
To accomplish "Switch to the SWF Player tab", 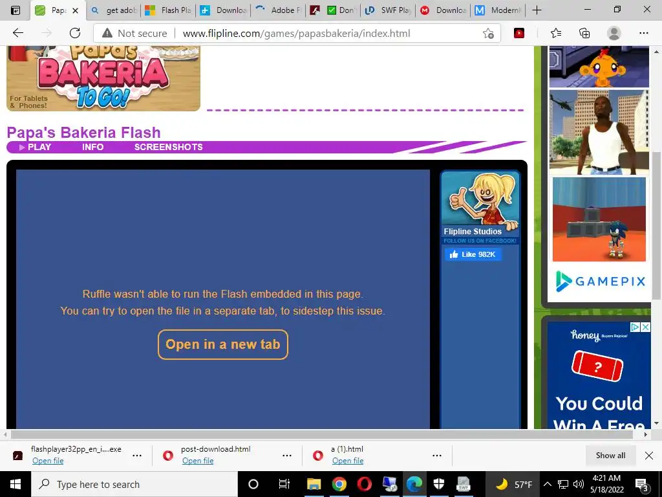I will click(x=388, y=10).
